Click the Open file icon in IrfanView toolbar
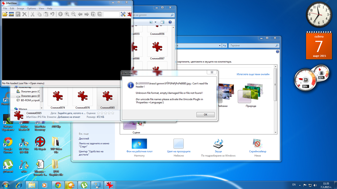 point(5,14)
